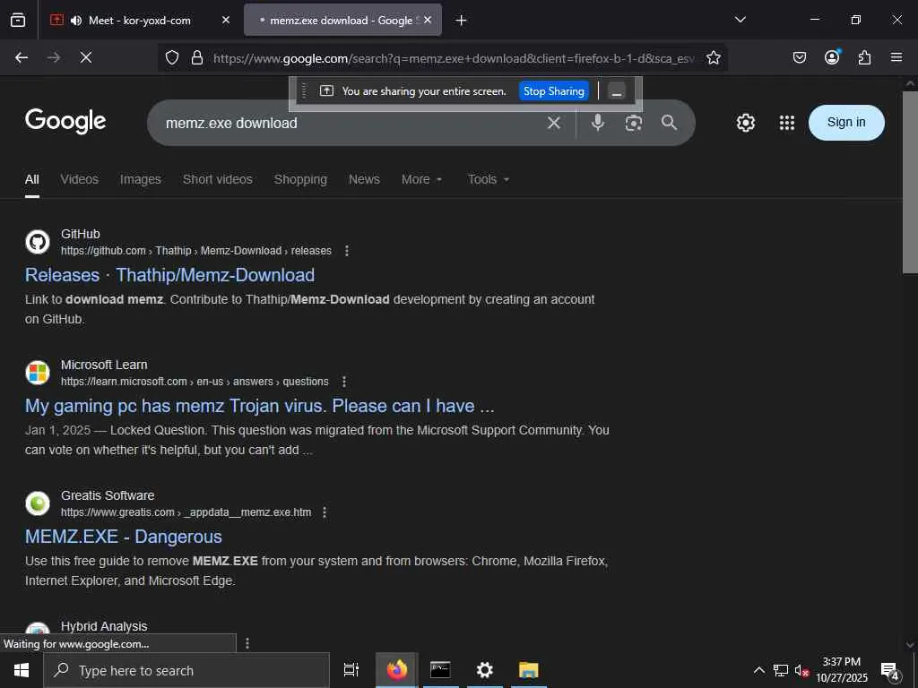Click the taskbar search box
The width and height of the screenshot is (918, 688).
186,670
